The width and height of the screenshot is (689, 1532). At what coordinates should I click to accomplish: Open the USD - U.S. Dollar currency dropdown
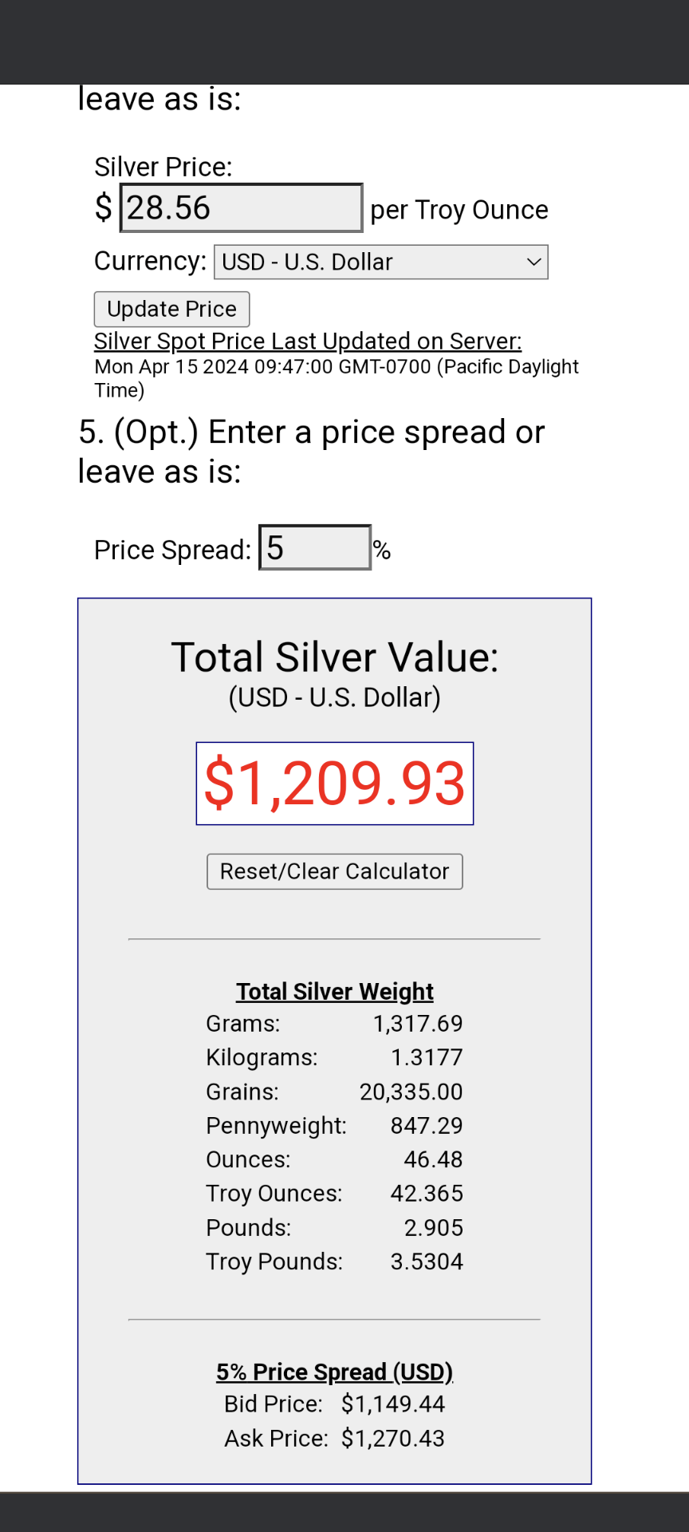point(380,263)
